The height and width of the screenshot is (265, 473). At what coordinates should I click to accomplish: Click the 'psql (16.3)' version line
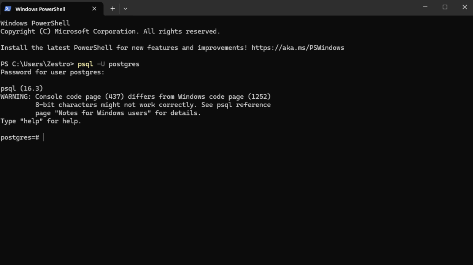pyautogui.click(x=22, y=88)
